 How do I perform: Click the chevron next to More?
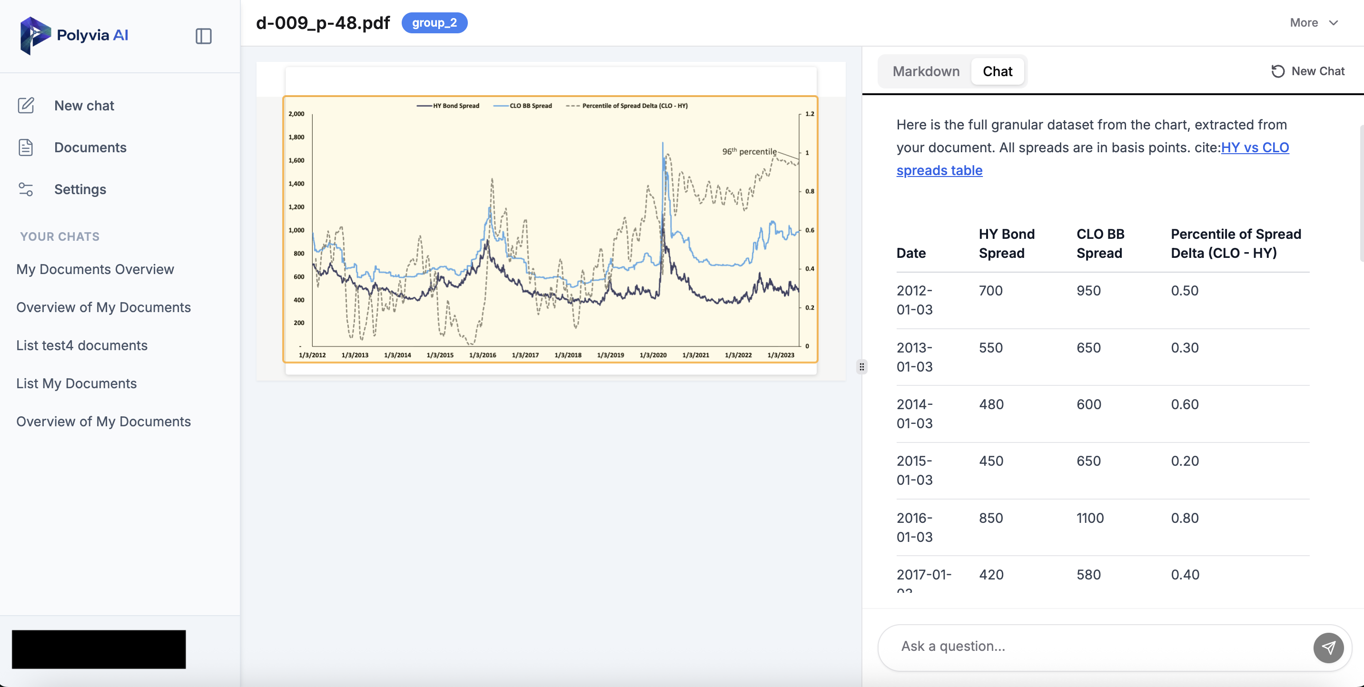click(1334, 23)
